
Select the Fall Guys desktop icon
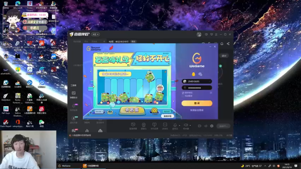coord(6,110)
